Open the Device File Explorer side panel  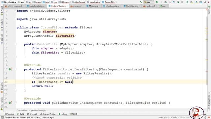[209, 100]
